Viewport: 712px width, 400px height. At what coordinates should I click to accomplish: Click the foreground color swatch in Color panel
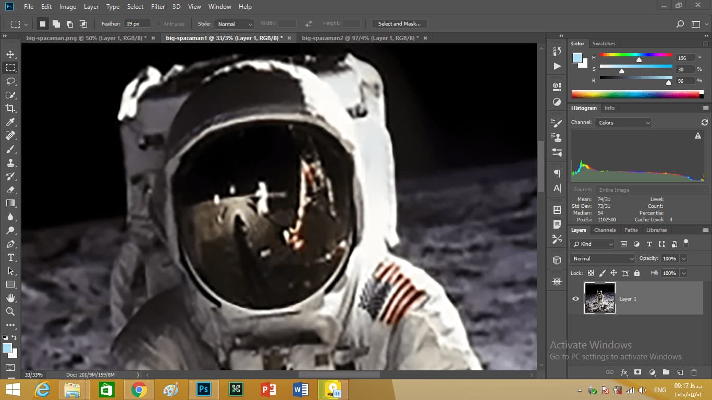pyautogui.click(x=578, y=58)
